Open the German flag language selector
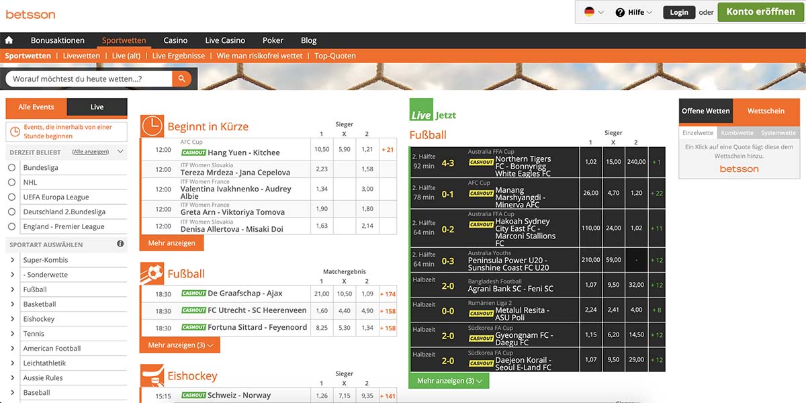The width and height of the screenshot is (806, 403). click(594, 12)
